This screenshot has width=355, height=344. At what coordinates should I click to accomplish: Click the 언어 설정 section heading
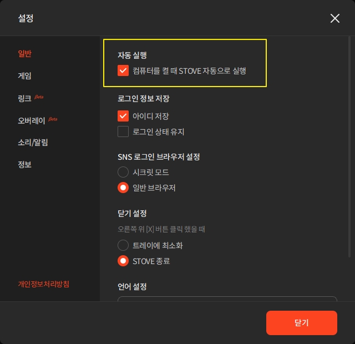(132, 287)
